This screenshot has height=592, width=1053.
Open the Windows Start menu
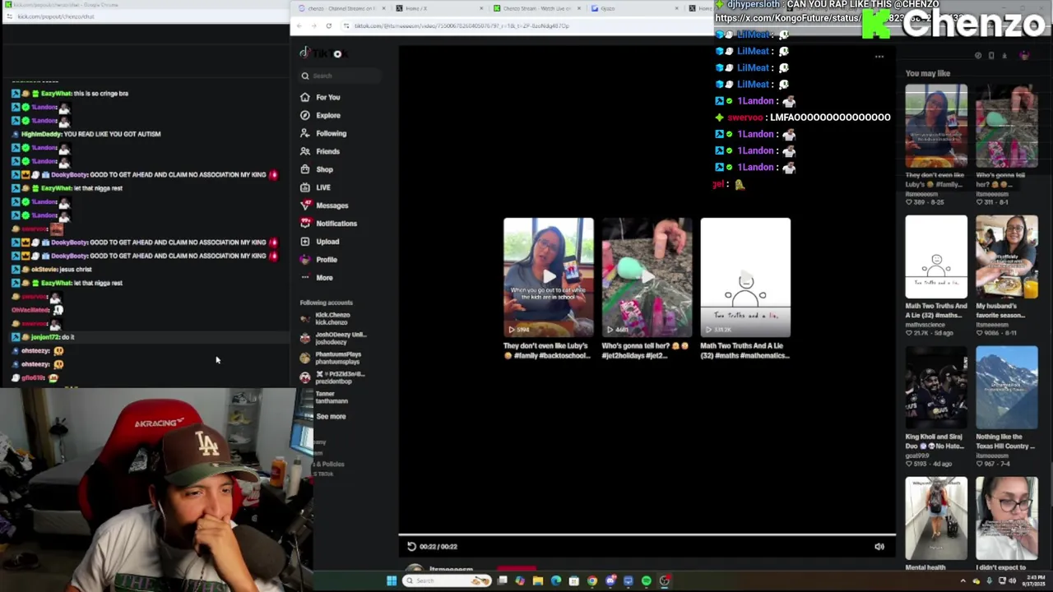click(392, 581)
